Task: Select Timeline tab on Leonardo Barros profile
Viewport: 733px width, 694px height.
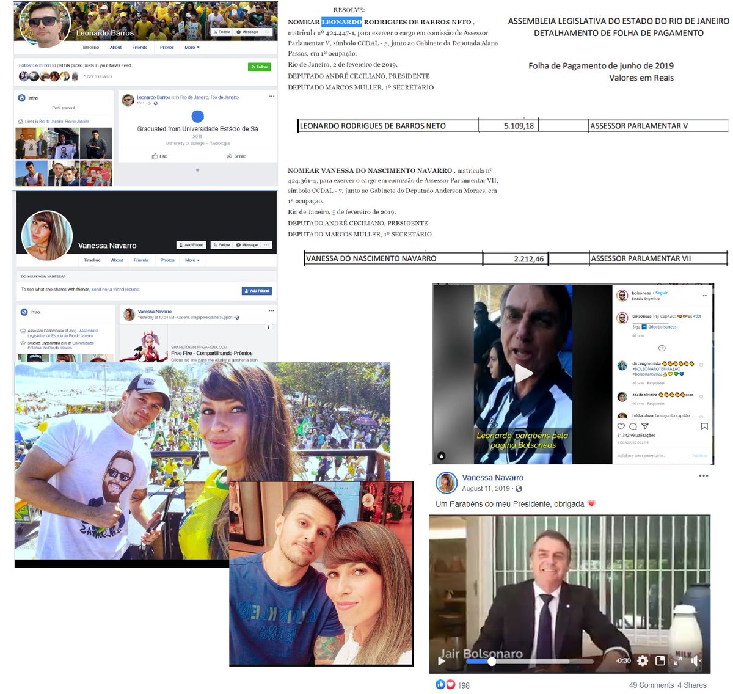Action: point(90,47)
